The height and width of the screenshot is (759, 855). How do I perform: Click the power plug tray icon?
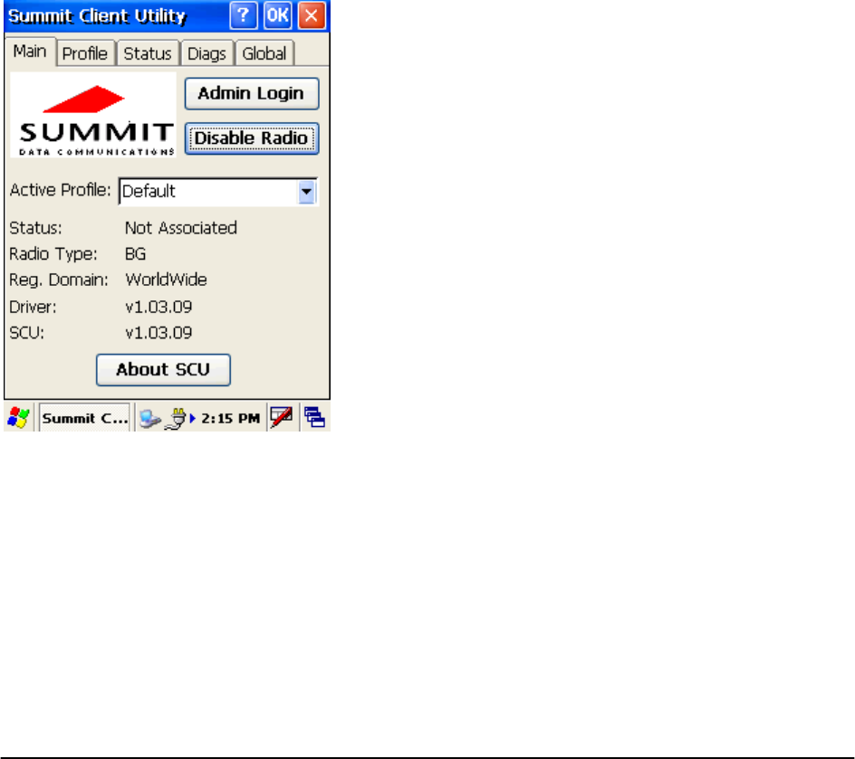coord(176,418)
